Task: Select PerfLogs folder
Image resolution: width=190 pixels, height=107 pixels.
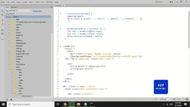Action: click(x=19, y=48)
